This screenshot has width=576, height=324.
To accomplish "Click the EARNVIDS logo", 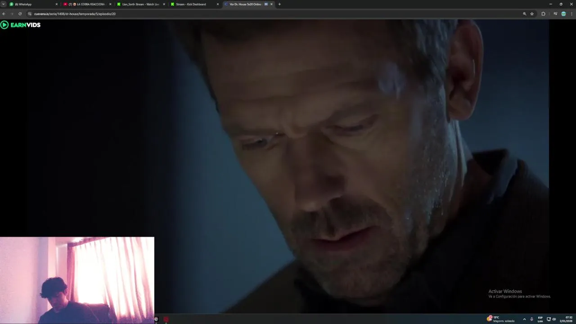I will 21,25.
